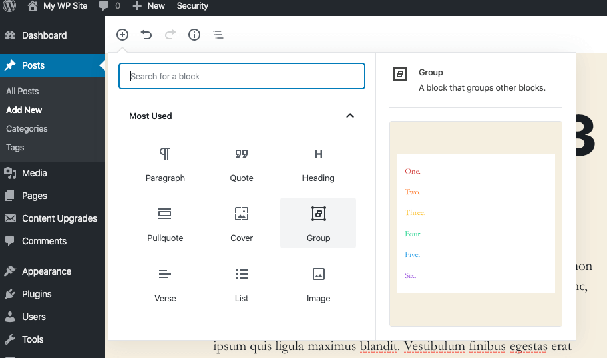Insert a Pullquote block
This screenshot has width=607, height=358.
pyautogui.click(x=165, y=223)
